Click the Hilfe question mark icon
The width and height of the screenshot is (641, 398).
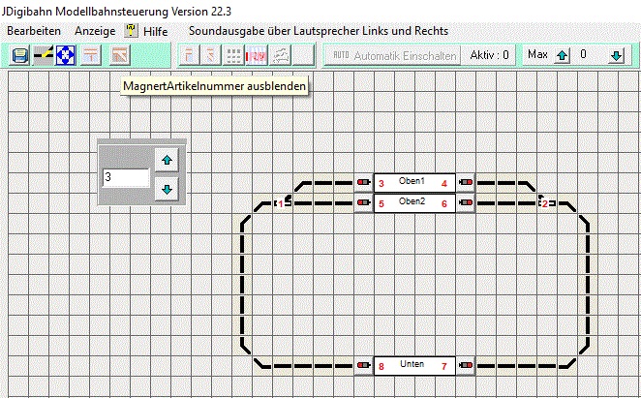(131, 31)
